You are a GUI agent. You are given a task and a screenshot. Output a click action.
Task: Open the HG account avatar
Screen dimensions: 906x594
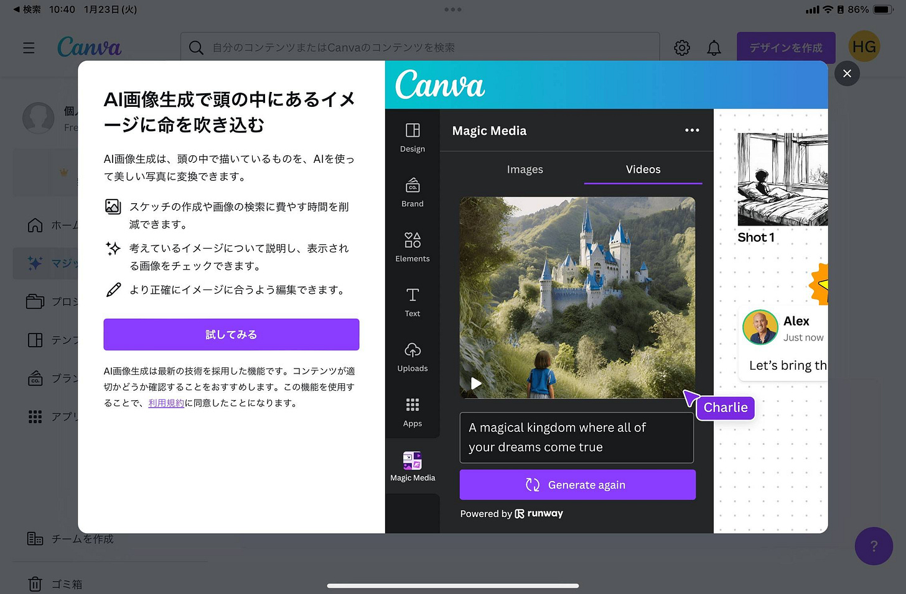coord(864,47)
